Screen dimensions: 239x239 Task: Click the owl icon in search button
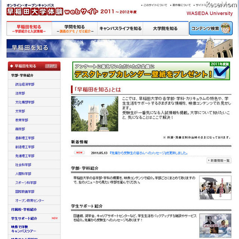click(226, 28)
